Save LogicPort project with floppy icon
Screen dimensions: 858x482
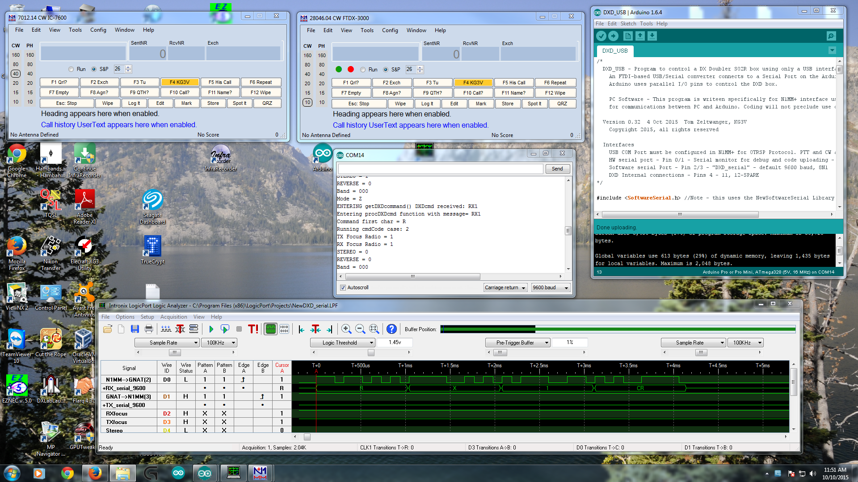click(x=135, y=329)
